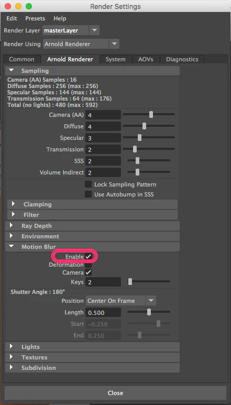Expand the Filter section

coord(92,215)
